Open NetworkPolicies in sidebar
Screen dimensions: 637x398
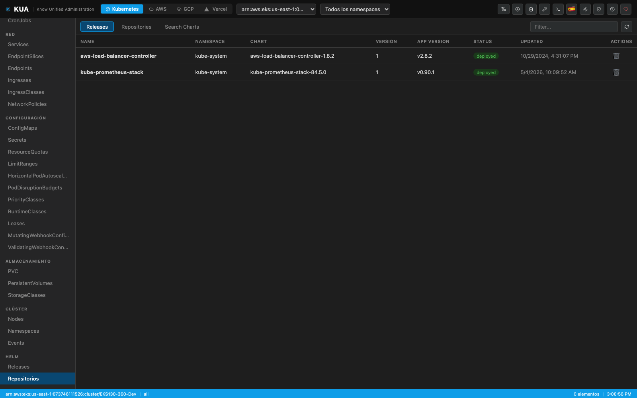click(x=38, y=104)
